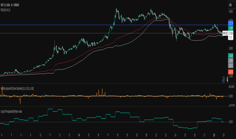Click date 28 on the time axis
236x139 pixels.
[x=214, y=135]
